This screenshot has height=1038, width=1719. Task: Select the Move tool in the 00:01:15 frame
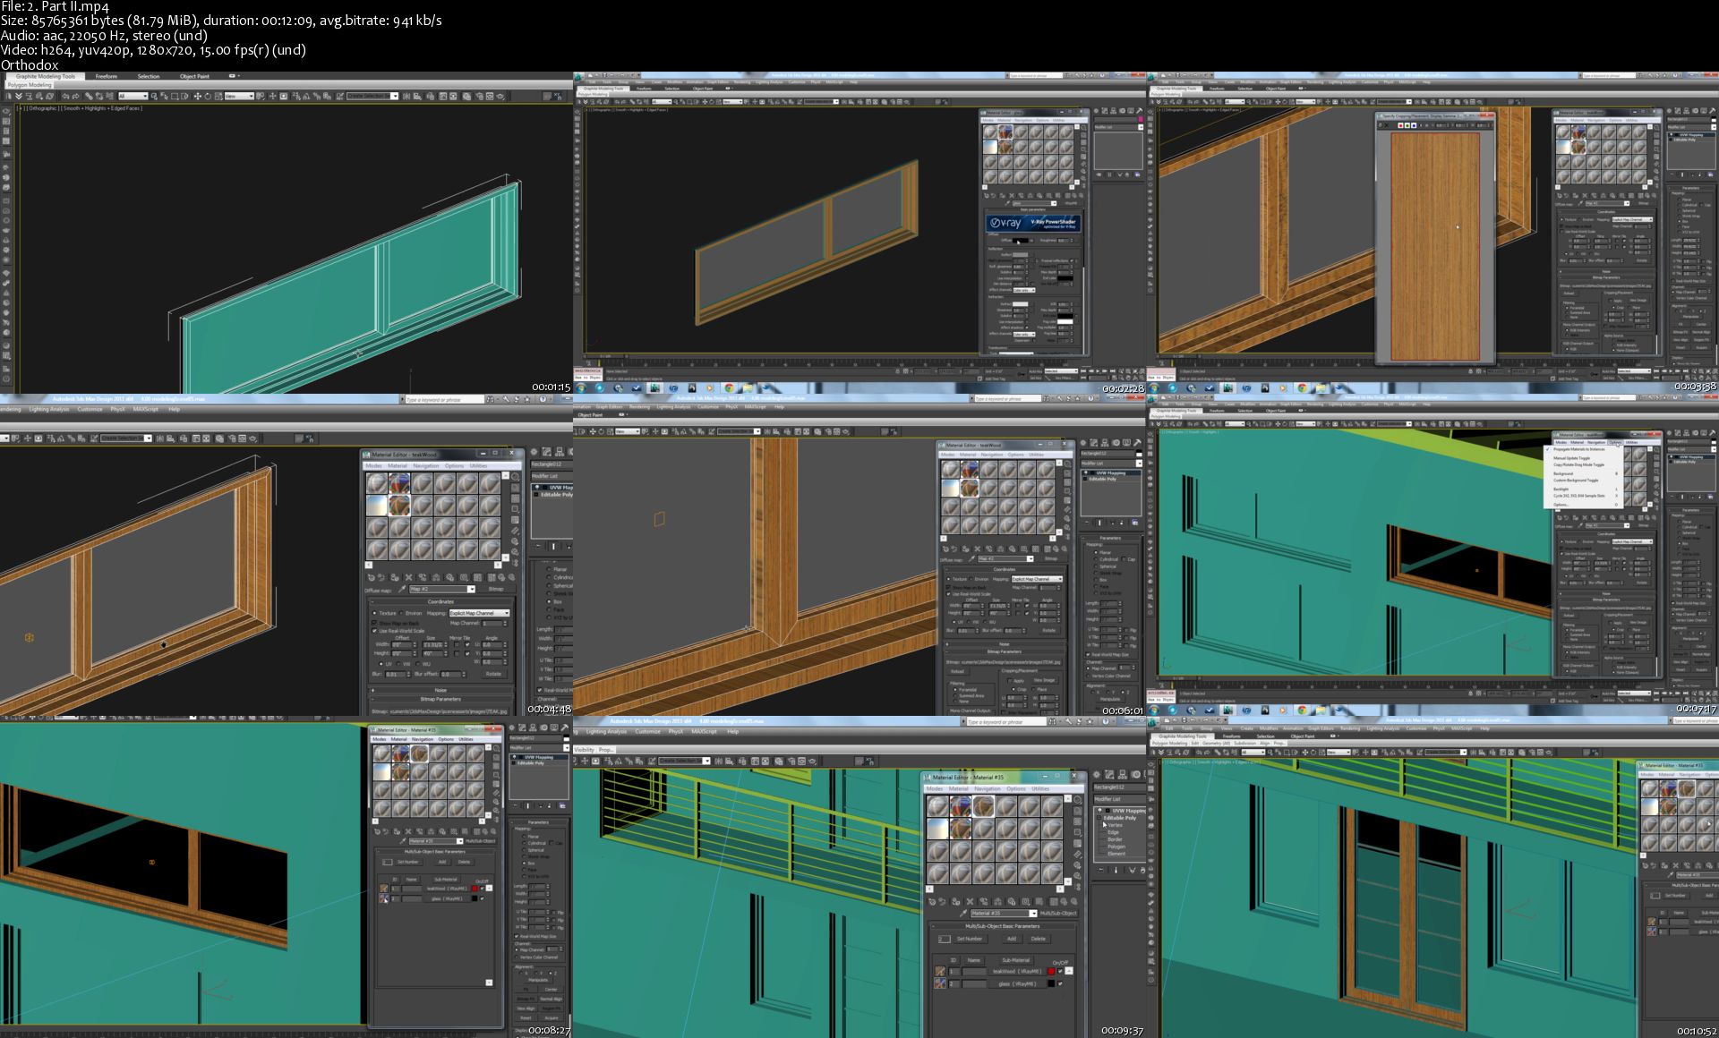[x=197, y=96]
